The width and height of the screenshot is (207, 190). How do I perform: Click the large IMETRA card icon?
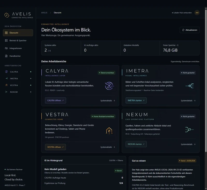point(190,86)
